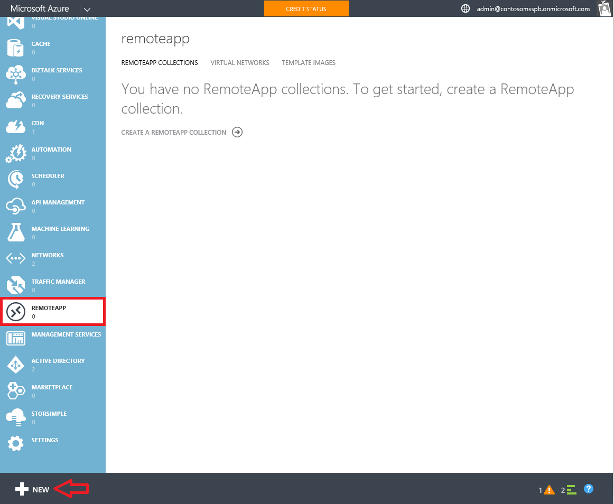Click the blue help question mark

point(589,489)
